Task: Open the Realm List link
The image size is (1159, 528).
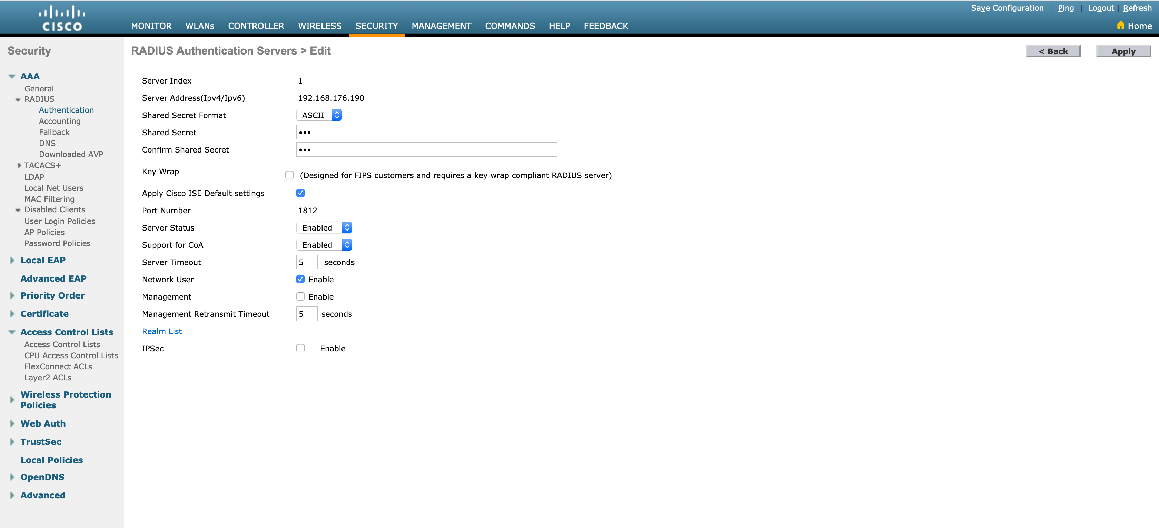Action: tap(162, 331)
